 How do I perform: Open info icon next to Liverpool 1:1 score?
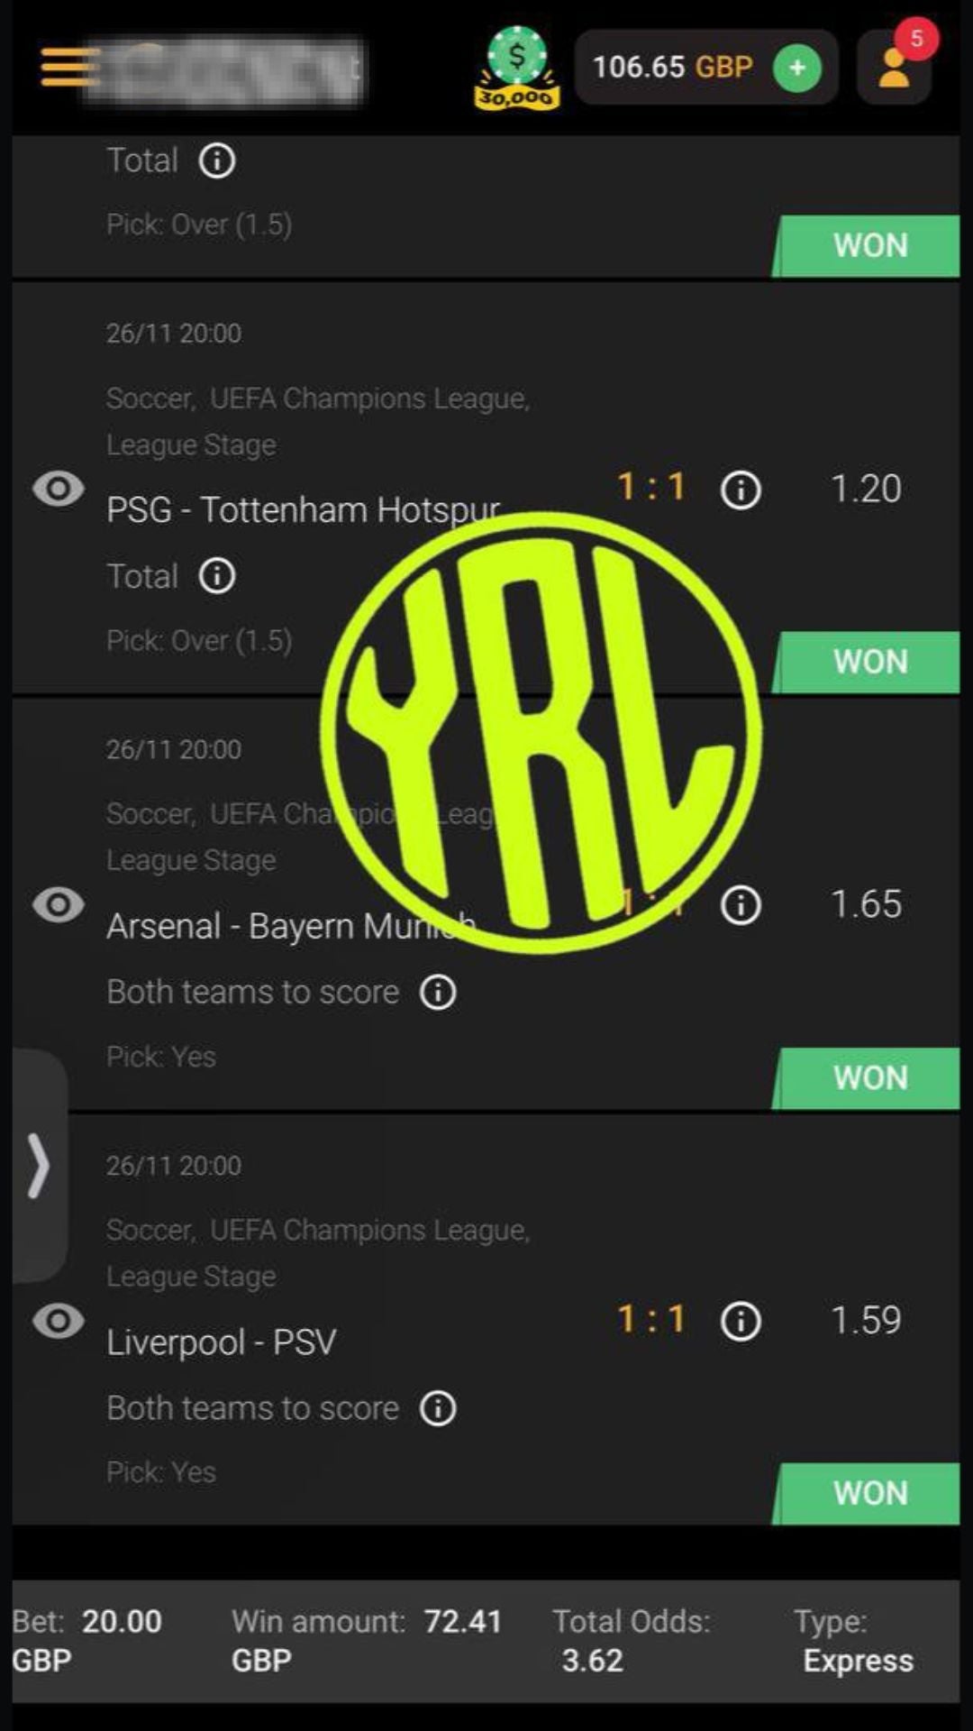point(741,1321)
